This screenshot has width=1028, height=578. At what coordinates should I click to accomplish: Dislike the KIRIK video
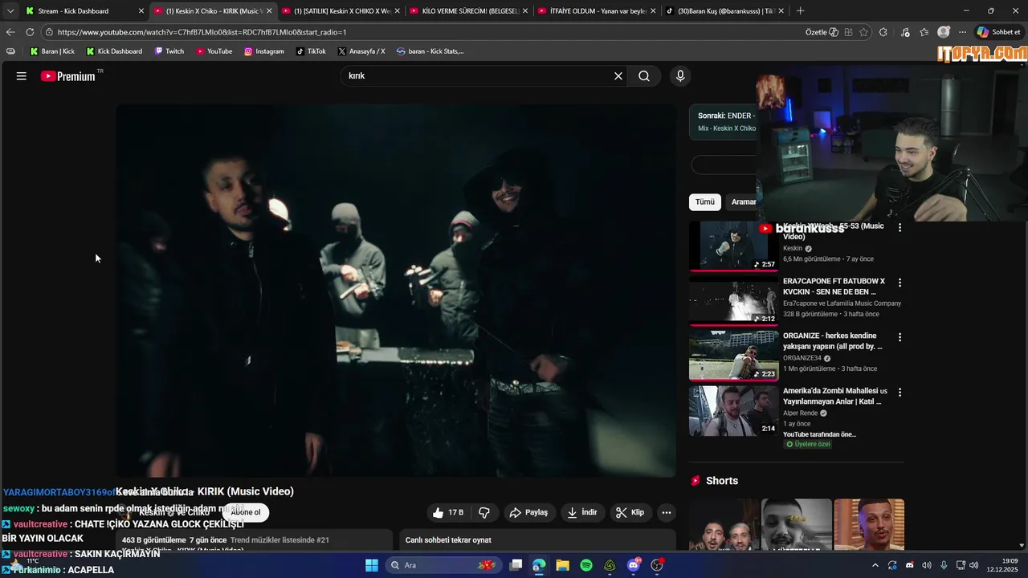click(484, 512)
